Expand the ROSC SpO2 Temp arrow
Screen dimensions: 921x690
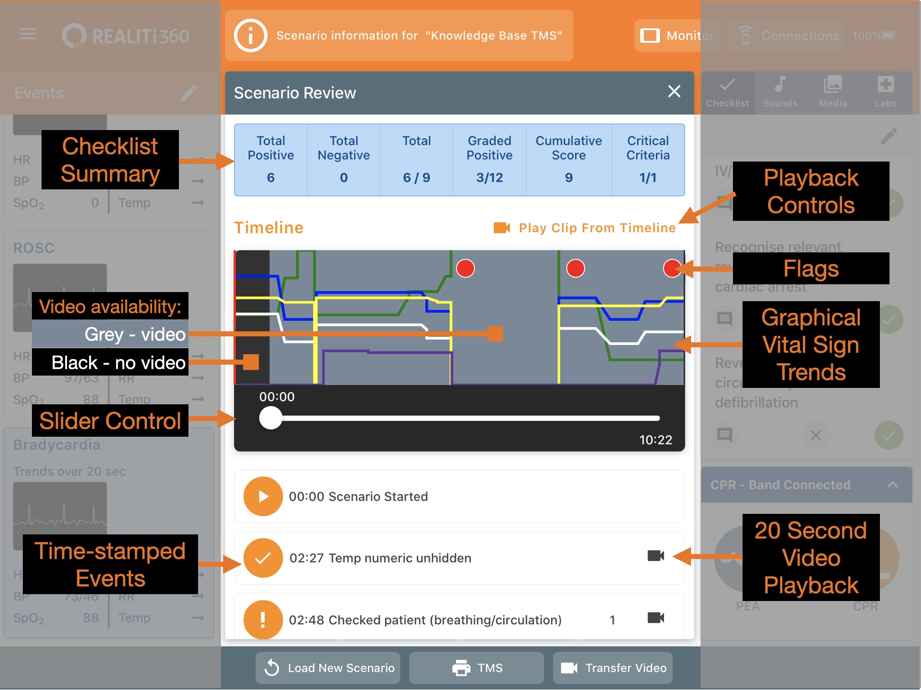(x=198, y=399)
